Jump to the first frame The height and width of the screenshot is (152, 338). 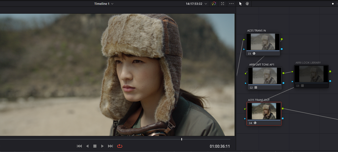coord(79,146)
